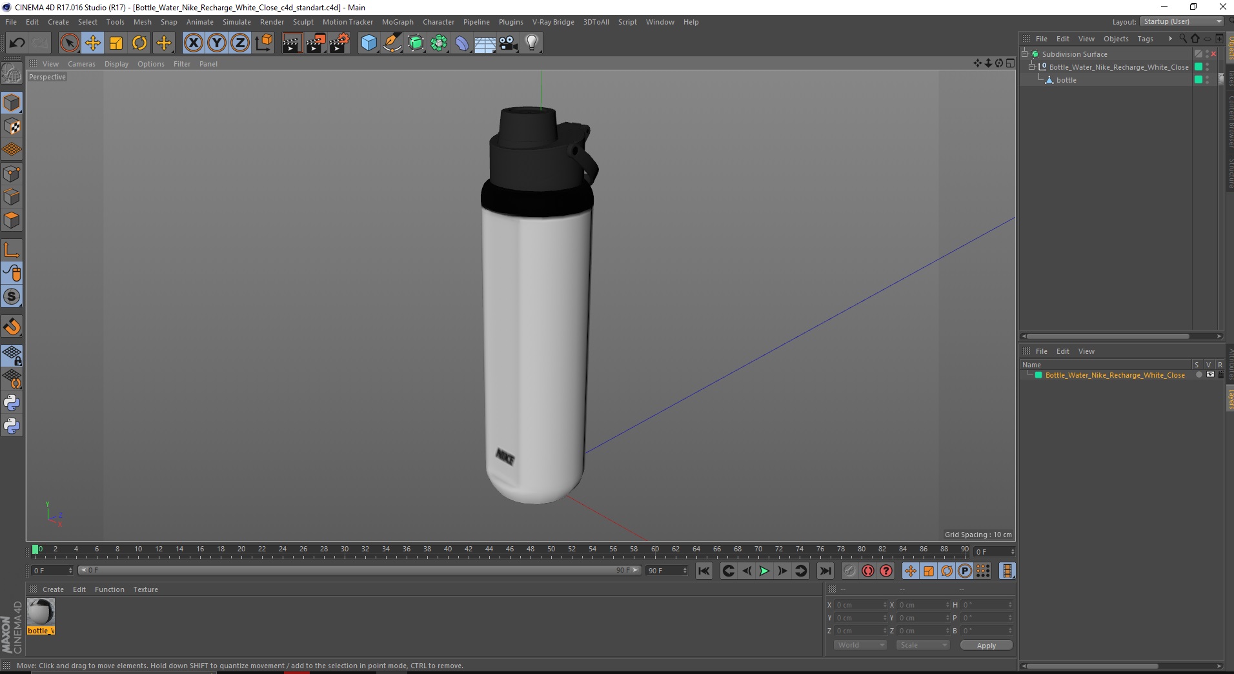Click Object Manager horizontal scrollbar
1234x674 pixels.
(x=1108, y=336)
